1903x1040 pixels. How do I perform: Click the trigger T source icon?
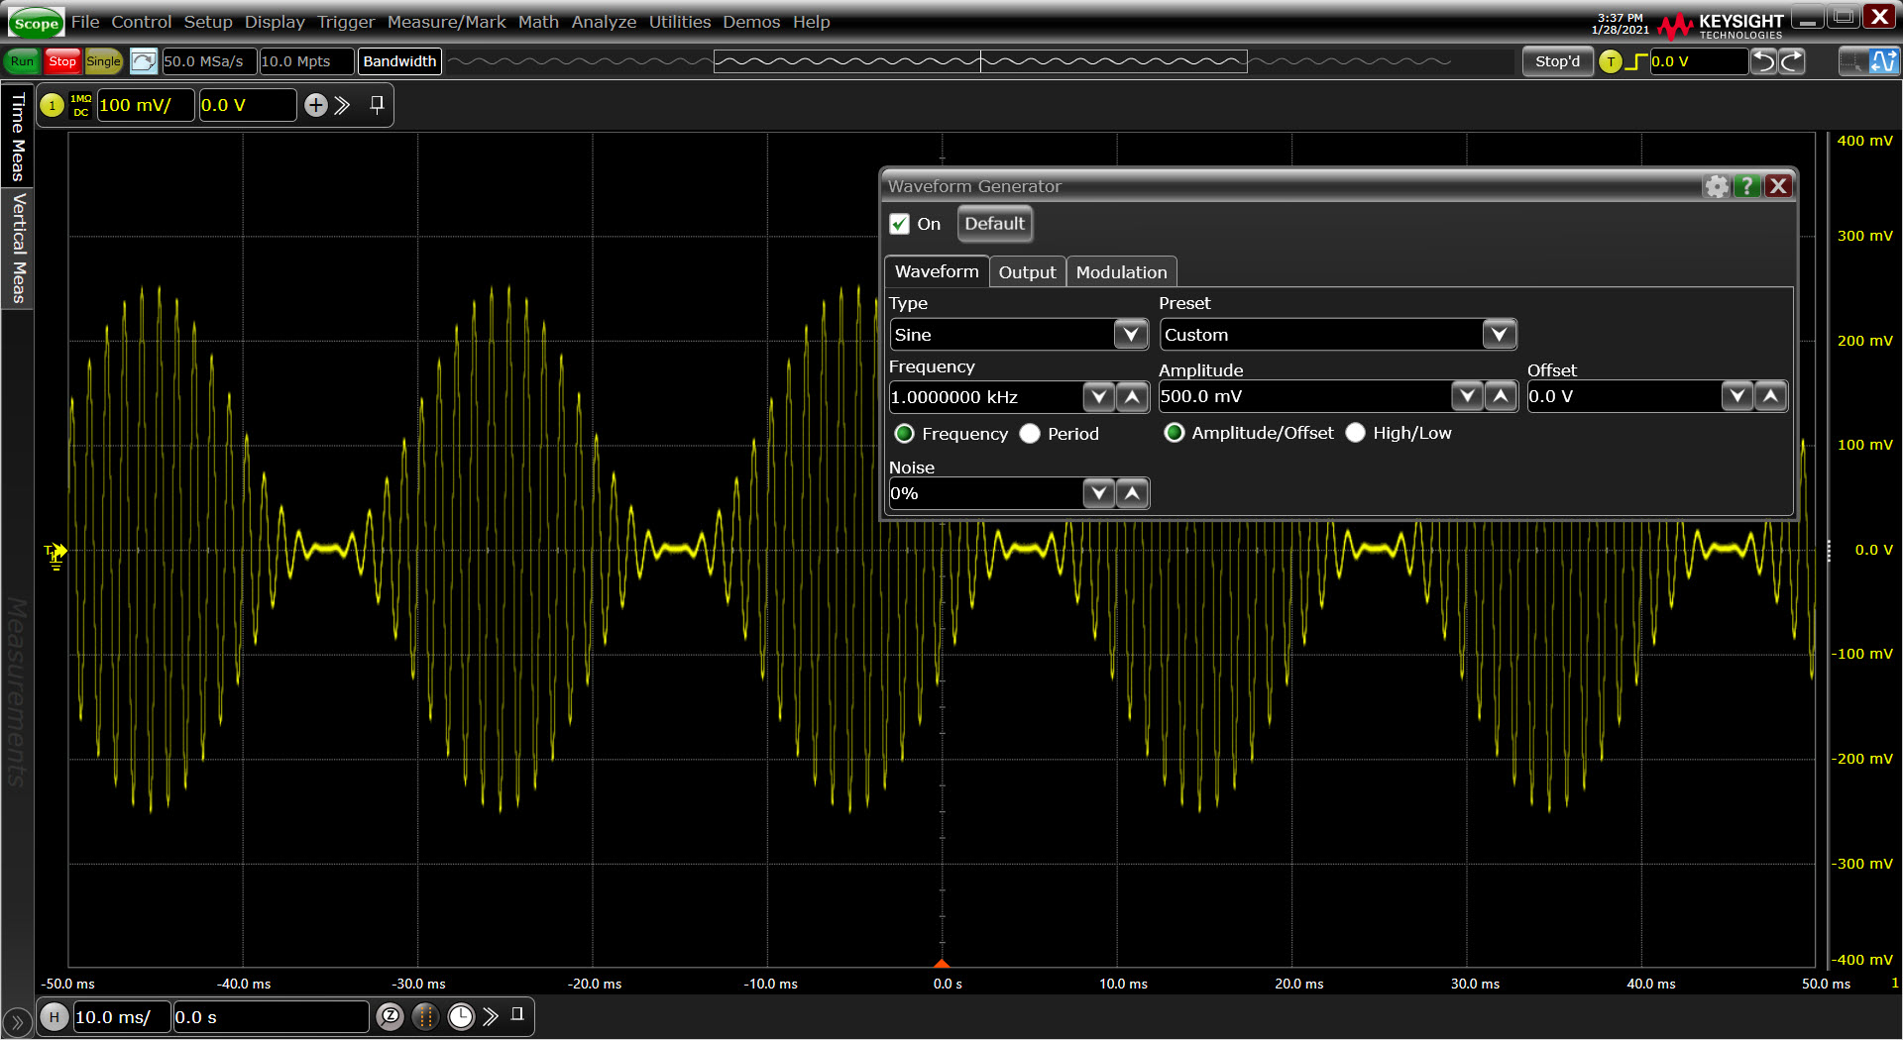(1611, 61)
